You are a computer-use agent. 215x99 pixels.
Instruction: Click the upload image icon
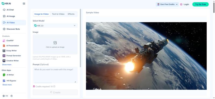55,43
